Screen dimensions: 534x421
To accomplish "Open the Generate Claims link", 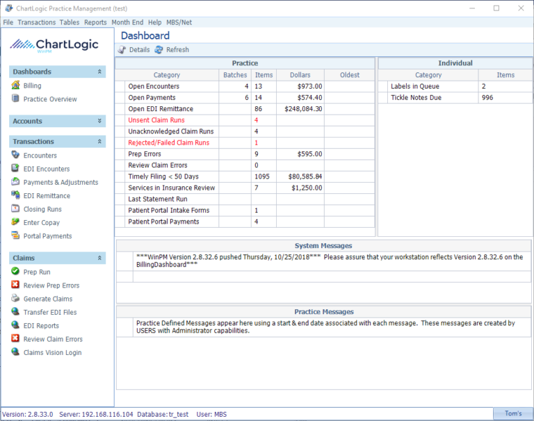I will coord(48,299).
